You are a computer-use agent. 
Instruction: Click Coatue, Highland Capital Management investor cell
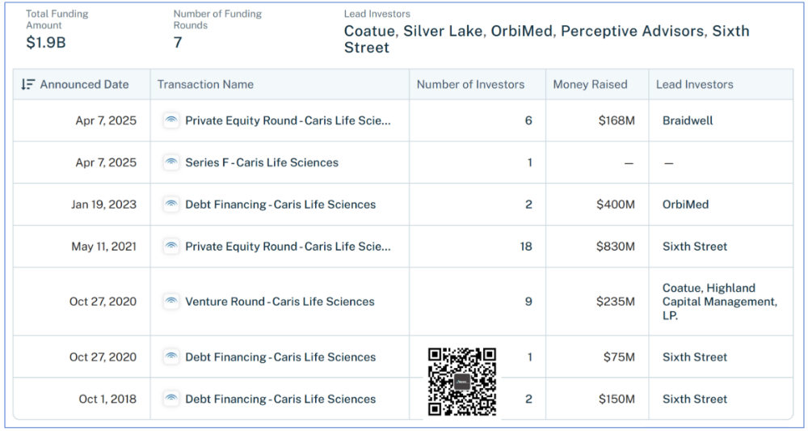[x=719, y=302]
